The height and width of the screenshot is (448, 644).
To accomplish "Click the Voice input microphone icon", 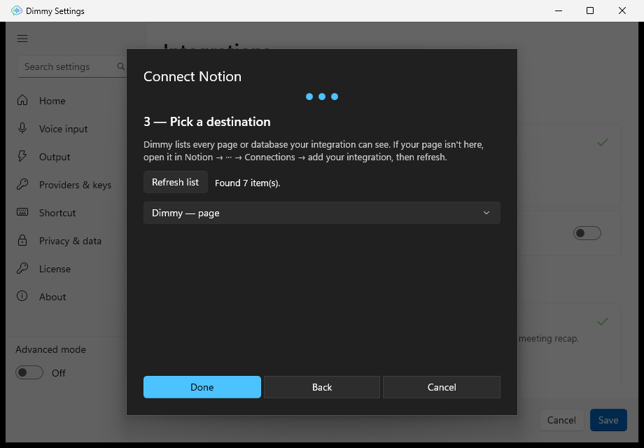I will (22, 128).
